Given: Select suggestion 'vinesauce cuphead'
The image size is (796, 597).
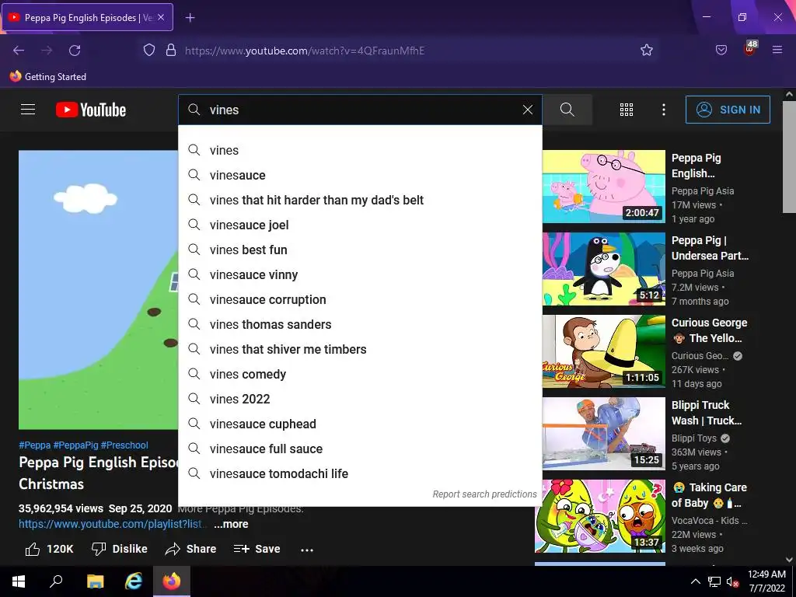Looking at the screenshot, I should point(361,424).
